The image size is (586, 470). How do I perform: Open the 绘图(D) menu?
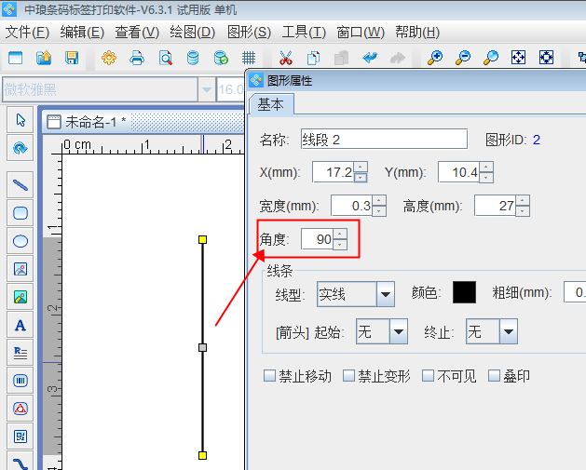pos(193,32)
